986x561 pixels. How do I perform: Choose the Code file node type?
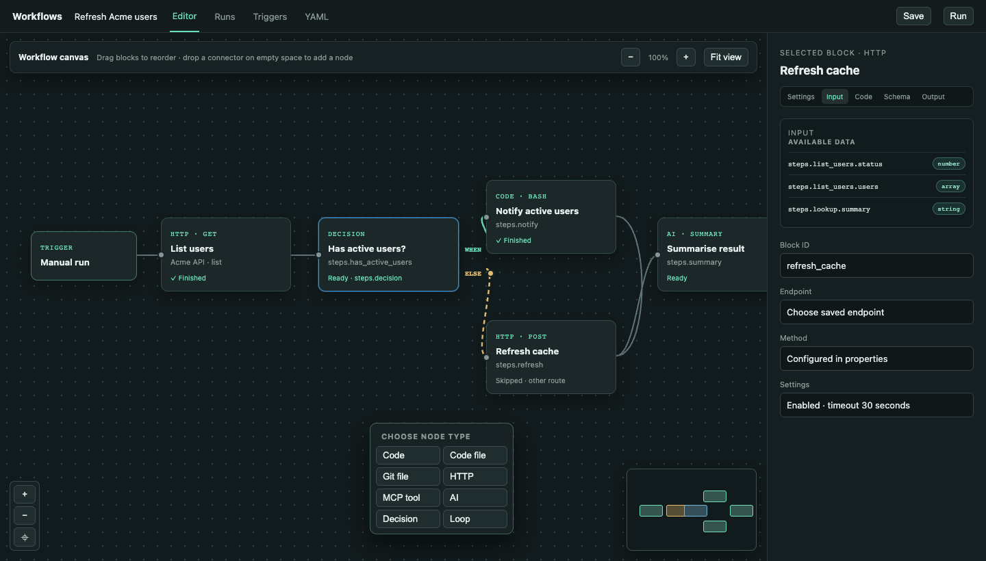coord(475,456)
